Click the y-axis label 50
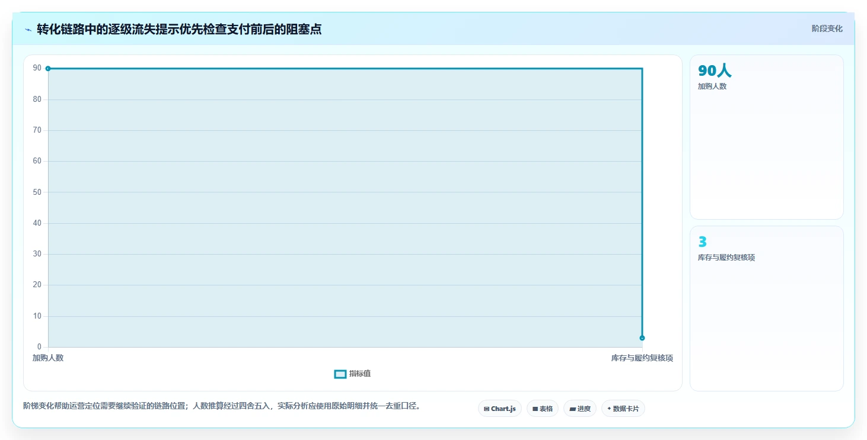Viewport: 867px width, 440px height. (37, 192)
